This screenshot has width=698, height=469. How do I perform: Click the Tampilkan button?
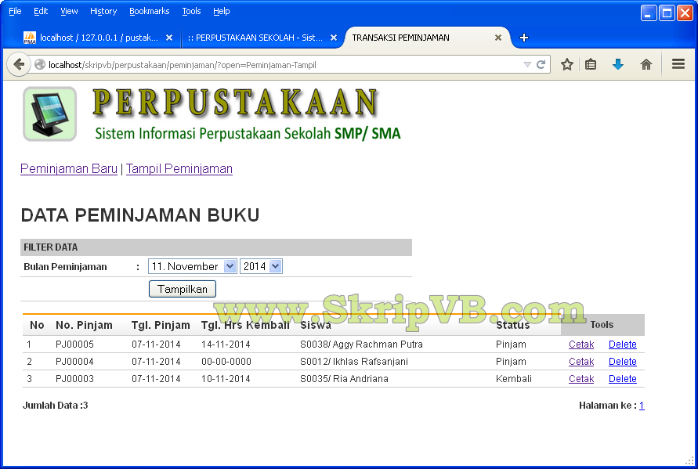point(182,289)
